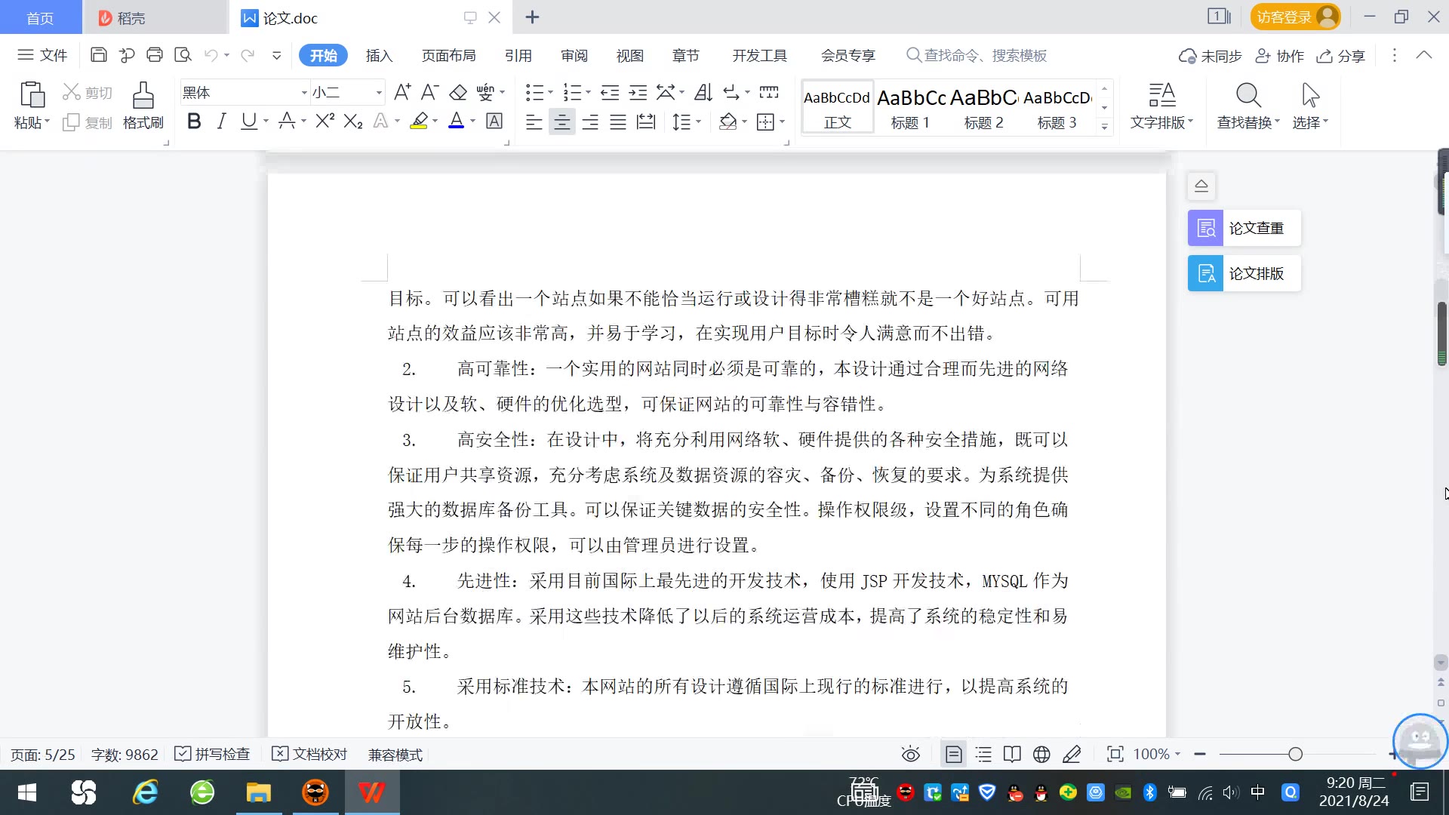This screenshot has height=815, width=1449.
Task: Open the Page Layout ribbon tab
Action: [x=449, y=55]
